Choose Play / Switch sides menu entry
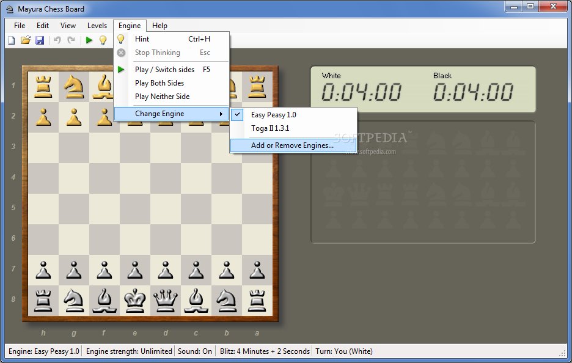The width and height of the screenshot is (572, 363). coord(171,69)
